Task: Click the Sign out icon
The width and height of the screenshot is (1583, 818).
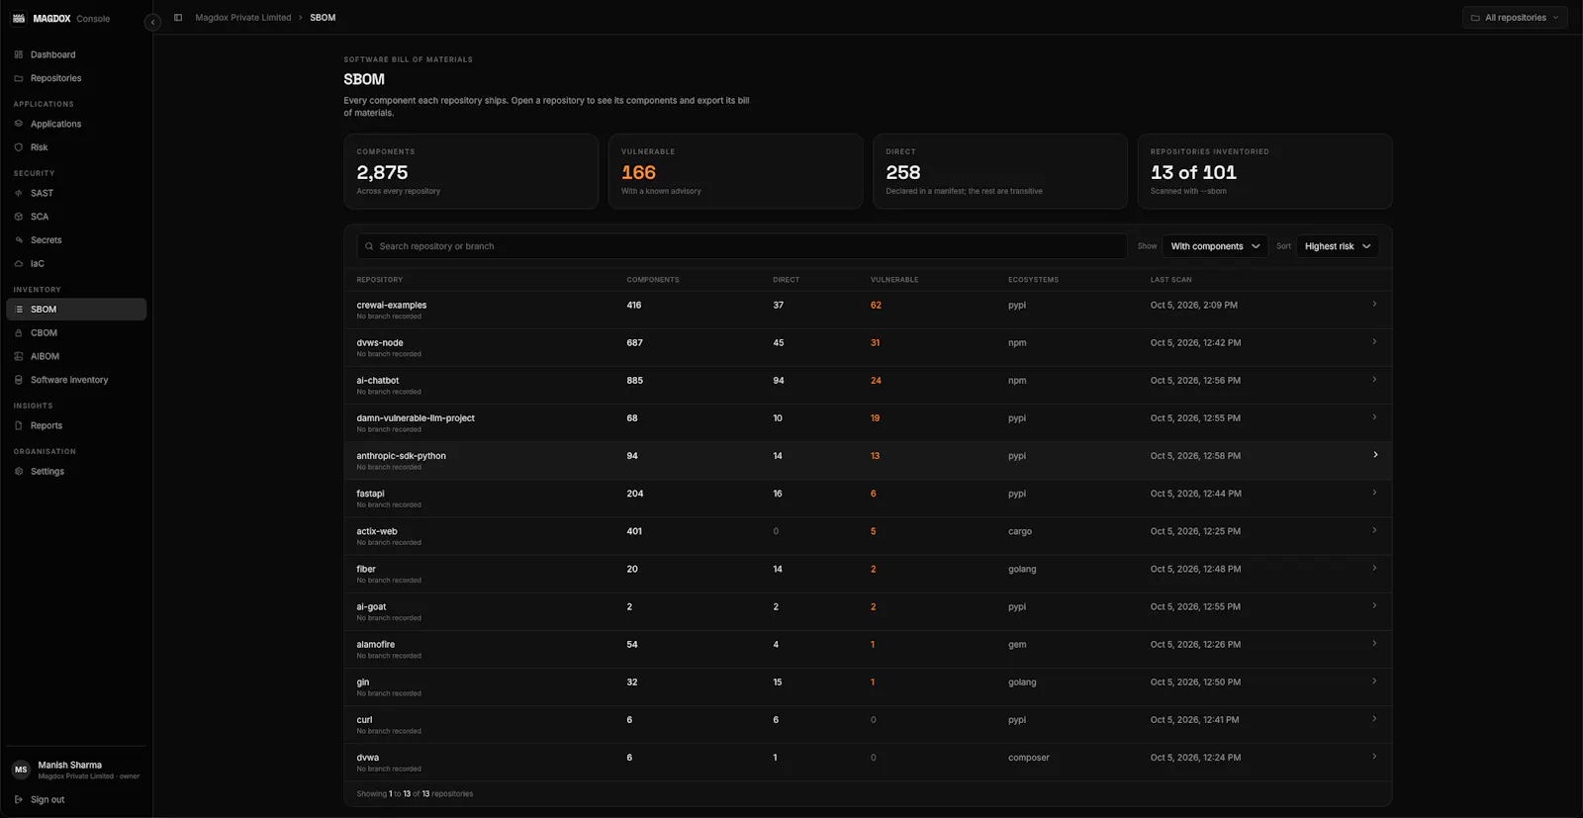Action: (x=19, y=799)
